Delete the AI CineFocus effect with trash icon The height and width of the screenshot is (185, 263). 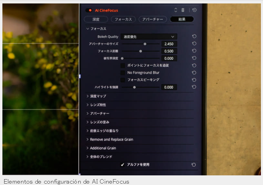(x=183, y=10)
